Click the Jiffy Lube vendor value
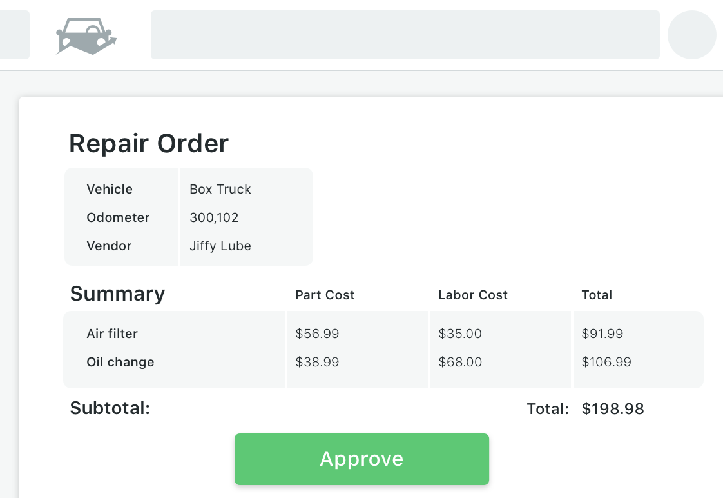 [x=220, y=246]
